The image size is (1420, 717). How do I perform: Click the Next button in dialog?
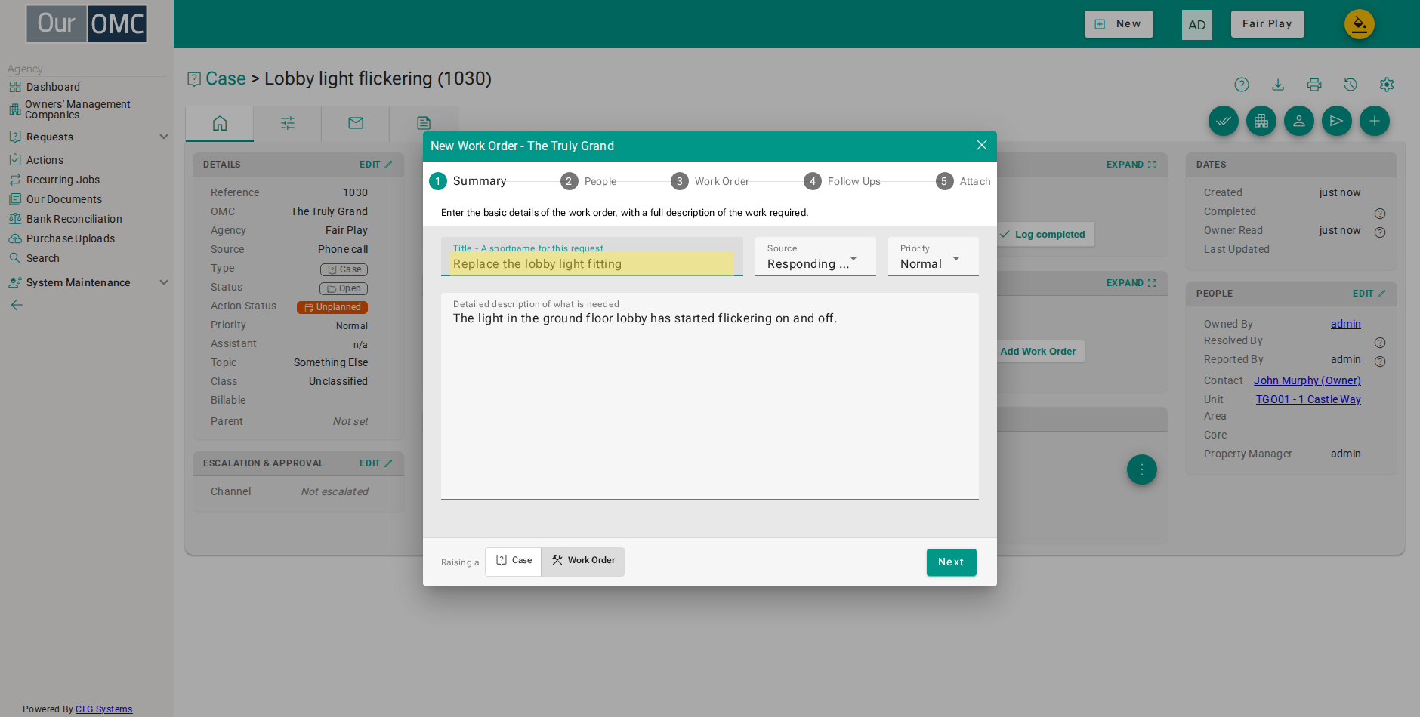(x=951, y=562)
